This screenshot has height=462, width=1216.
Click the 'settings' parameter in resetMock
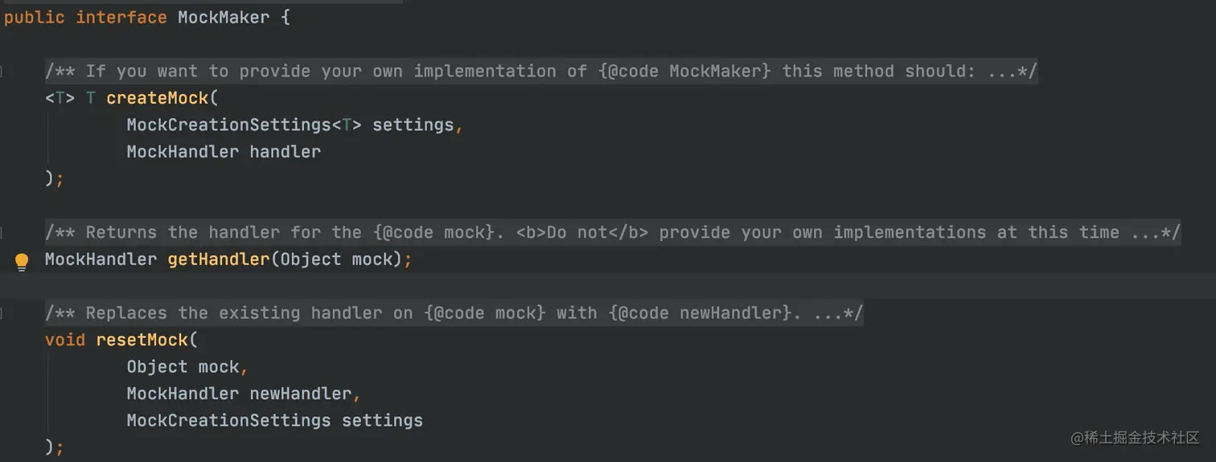pyautogui.click(x=382, y=420)
